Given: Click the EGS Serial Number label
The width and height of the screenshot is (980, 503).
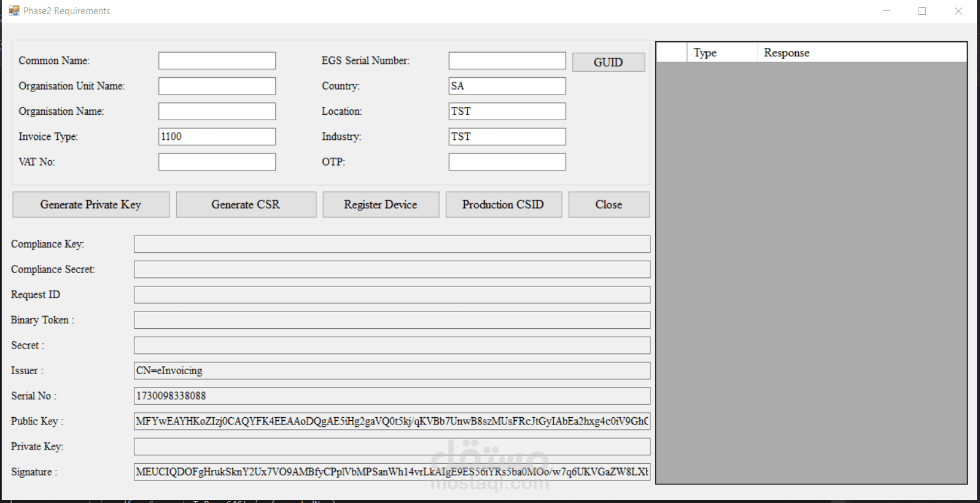Looking at the screenshot, I should (x=365, y=61).
